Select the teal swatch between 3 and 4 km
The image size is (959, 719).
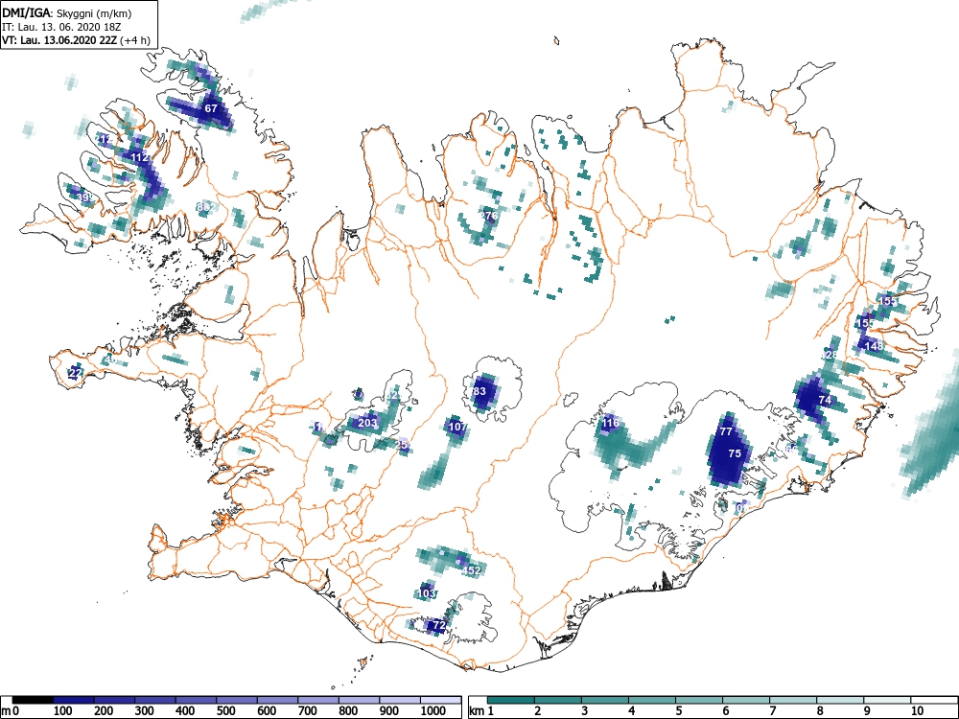coord(605,700)
